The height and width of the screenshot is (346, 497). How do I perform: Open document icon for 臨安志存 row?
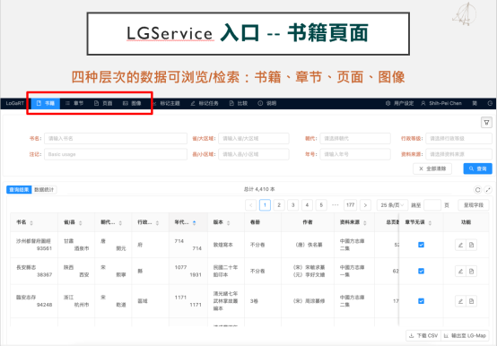(471, 301)
